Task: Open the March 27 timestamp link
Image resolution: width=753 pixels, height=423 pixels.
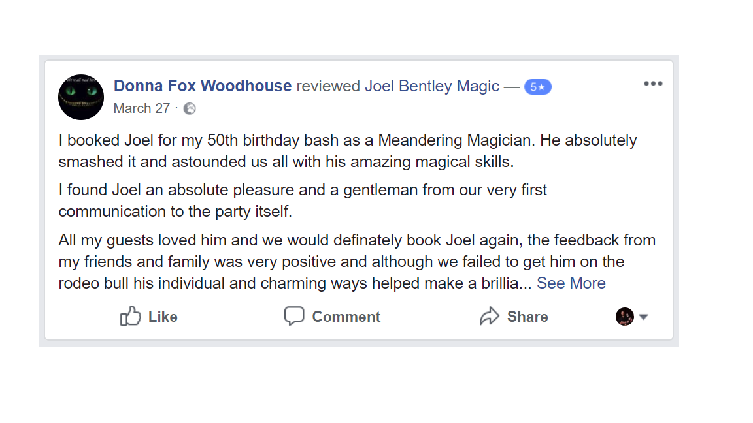Action: [141, 108]
